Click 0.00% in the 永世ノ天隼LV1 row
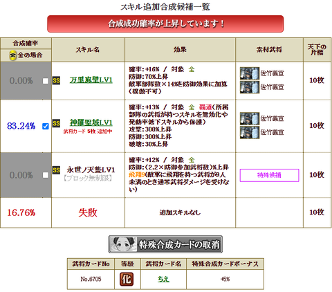Viewport: 332px width, 292px height. coord(21,175)
